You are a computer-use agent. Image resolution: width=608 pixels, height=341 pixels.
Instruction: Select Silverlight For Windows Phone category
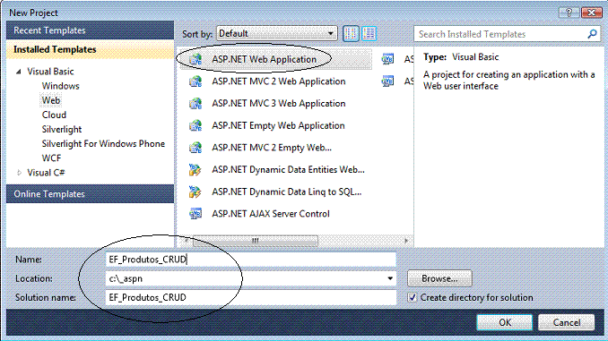(103, 143)
